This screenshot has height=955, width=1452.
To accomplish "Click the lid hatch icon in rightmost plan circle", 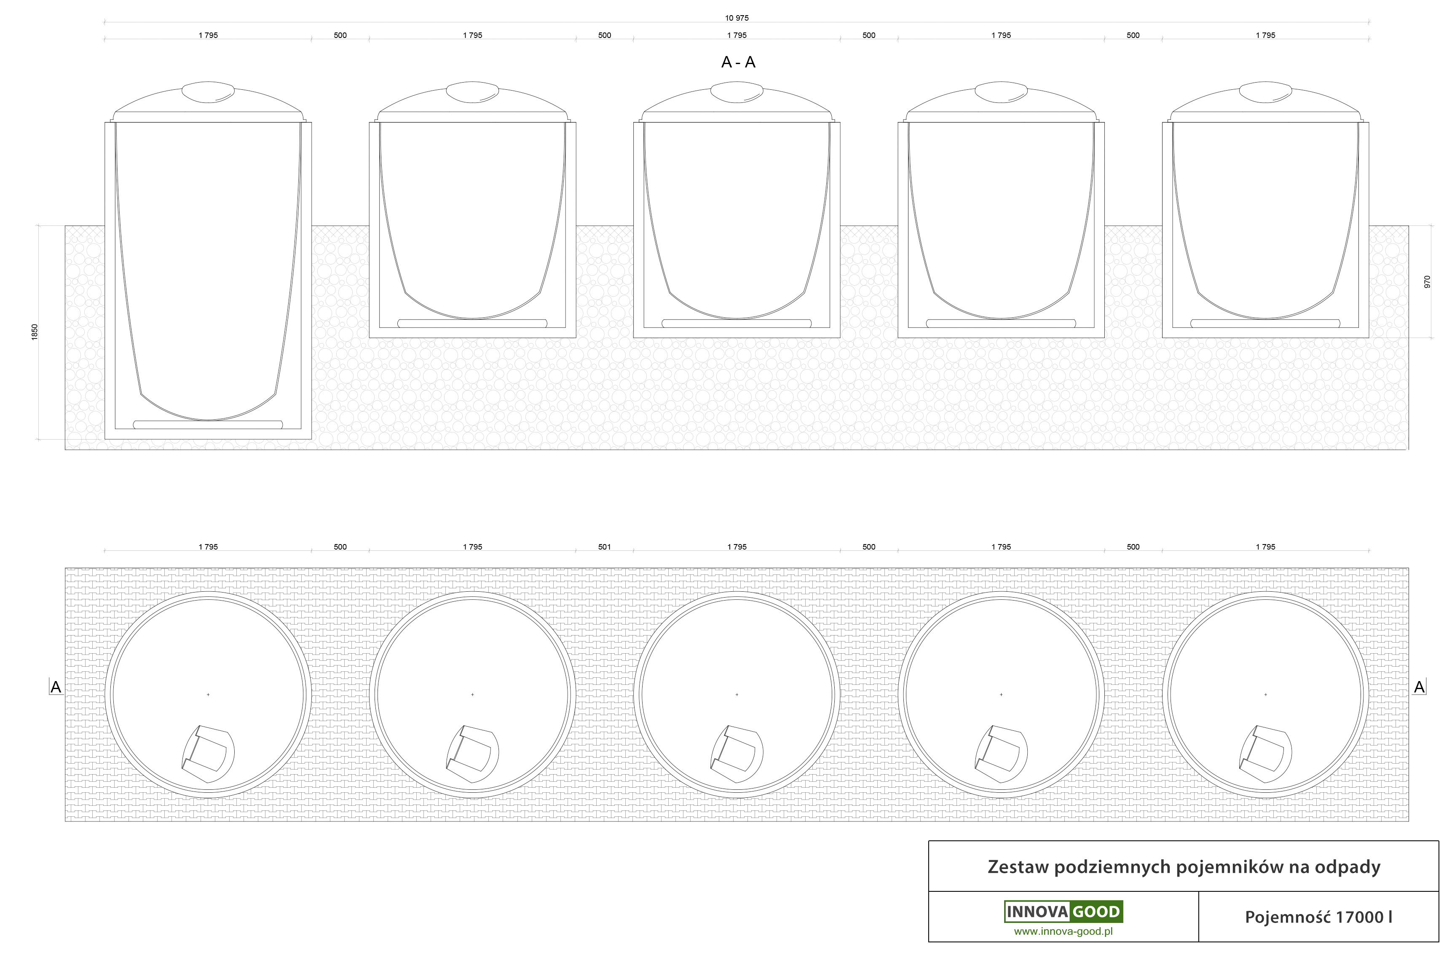I will (1265, 754).
